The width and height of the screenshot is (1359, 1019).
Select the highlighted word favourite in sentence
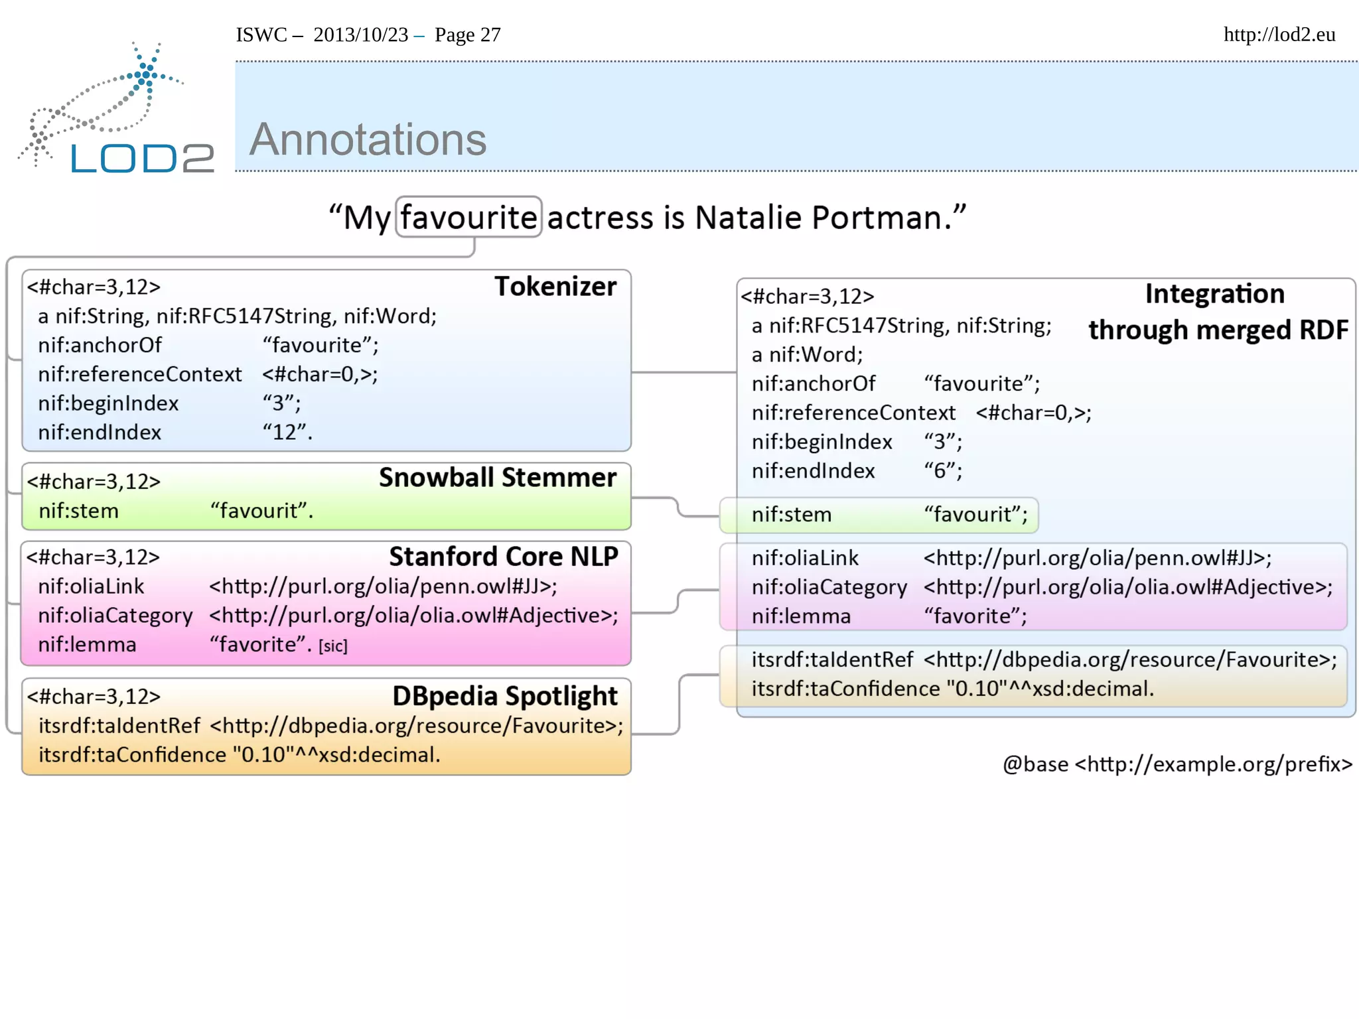click(x=468, y=218)
